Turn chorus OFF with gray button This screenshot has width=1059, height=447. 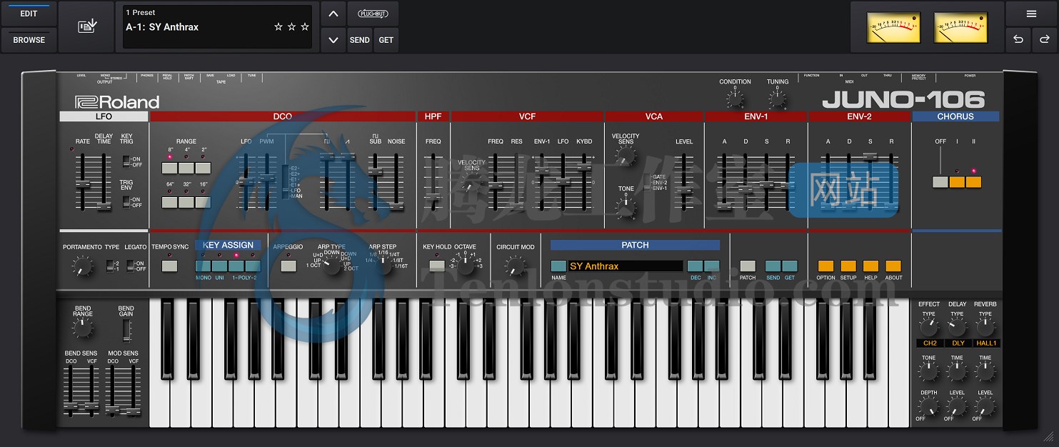point(940,182)
